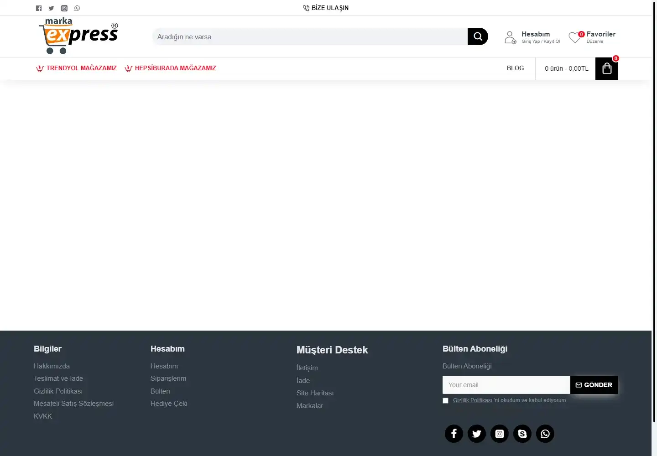
Task: Click the black search magnifier button
Action: pos(478,36)
